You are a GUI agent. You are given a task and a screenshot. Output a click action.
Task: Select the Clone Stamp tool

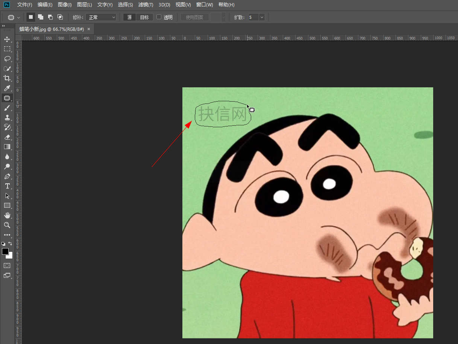tap(7, 117)
